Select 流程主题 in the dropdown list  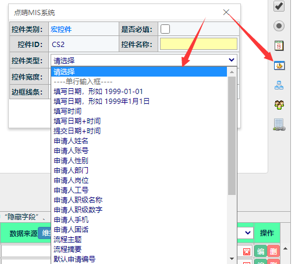pos(67,239)
